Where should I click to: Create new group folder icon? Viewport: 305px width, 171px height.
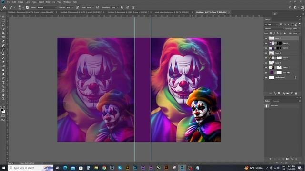pos(288,93)
